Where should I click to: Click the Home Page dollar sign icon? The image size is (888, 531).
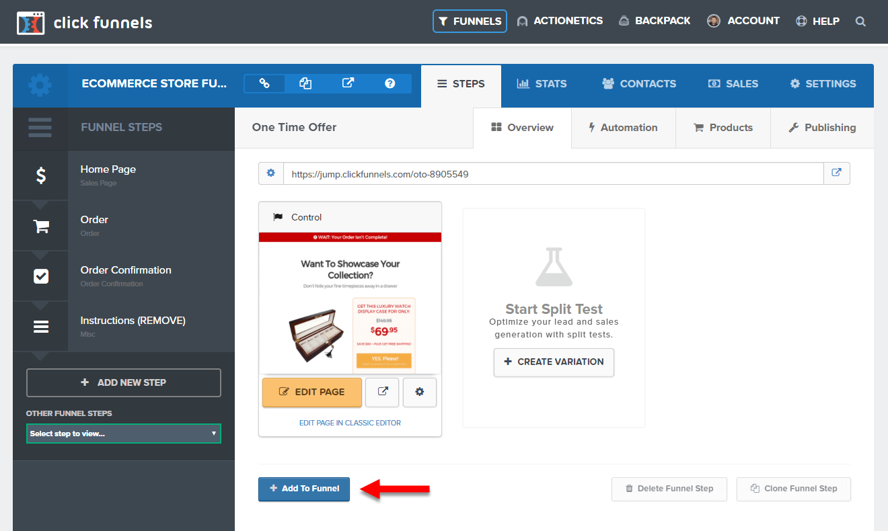pyautogui.click(x=40, y=175)
